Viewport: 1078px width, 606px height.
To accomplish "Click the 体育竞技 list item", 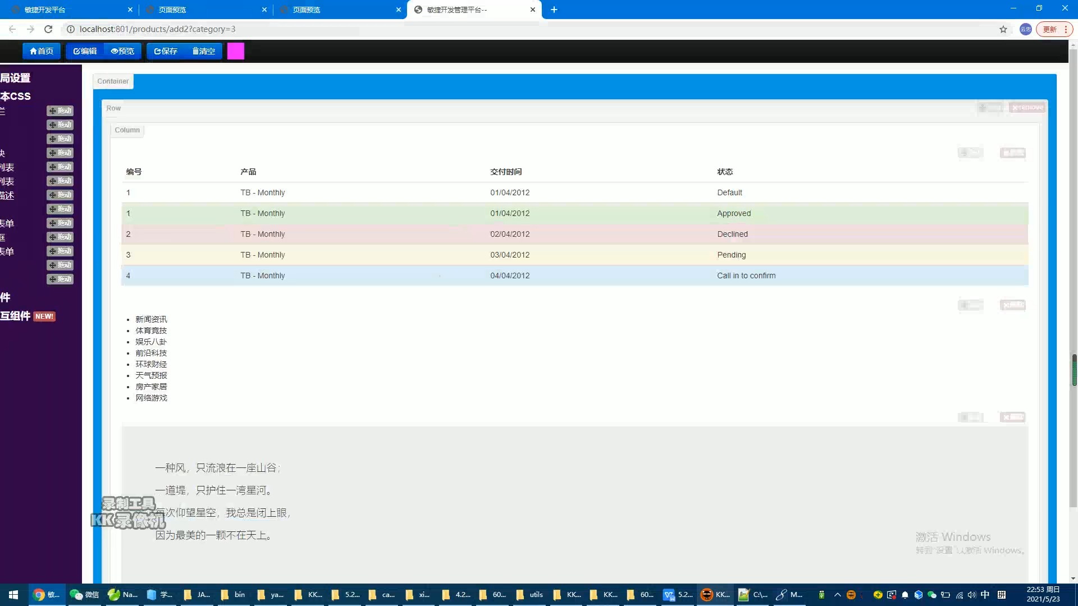I will click(x=151, y=330).
